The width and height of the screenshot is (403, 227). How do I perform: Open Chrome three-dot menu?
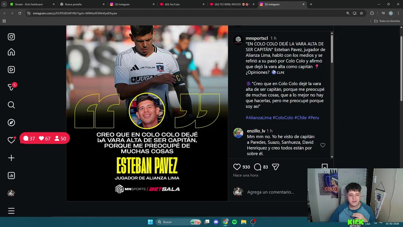point(399,13)
